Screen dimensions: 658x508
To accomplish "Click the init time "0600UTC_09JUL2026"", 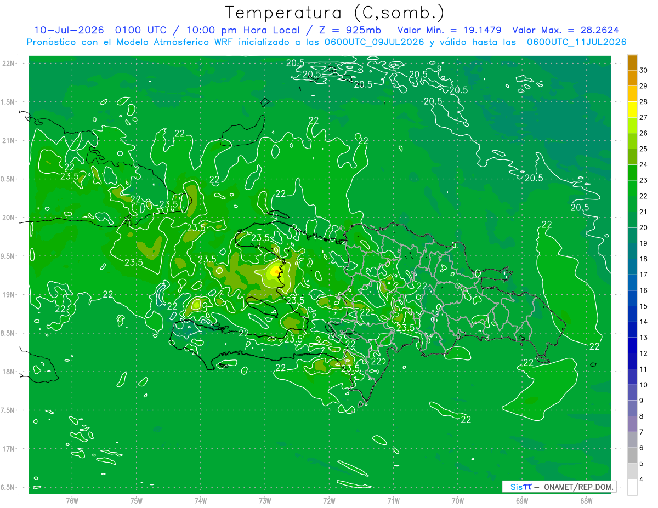I will coord(373,42).
